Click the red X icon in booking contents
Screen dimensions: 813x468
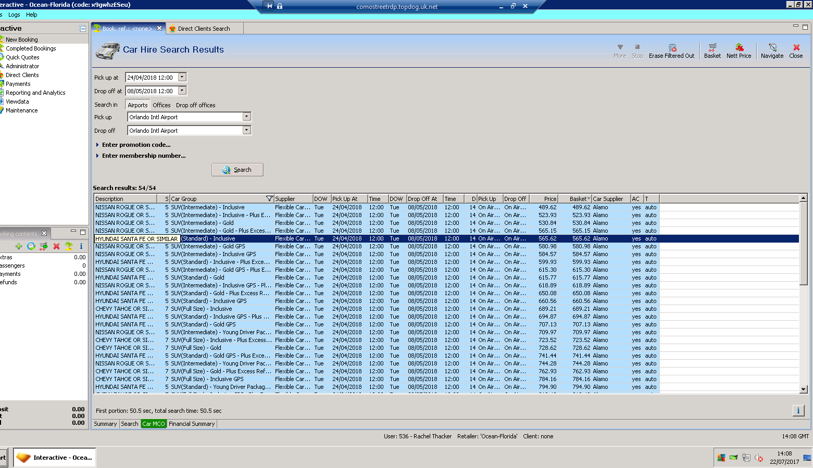click(56, 246)
